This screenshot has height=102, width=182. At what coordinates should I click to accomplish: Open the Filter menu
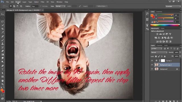(x=42, y=2)
